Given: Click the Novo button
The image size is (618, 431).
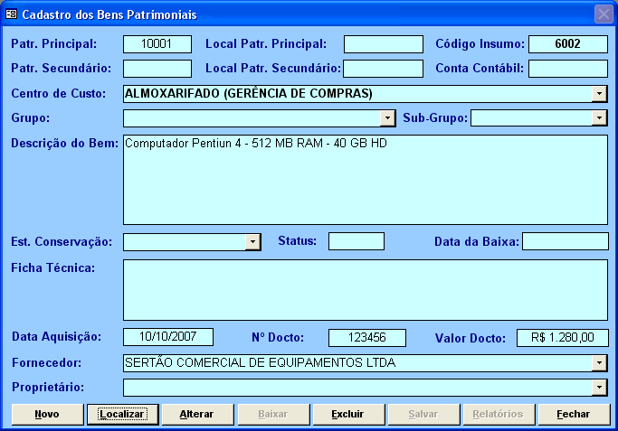Looking at the screenshot, I should click(x=47, y=414).
